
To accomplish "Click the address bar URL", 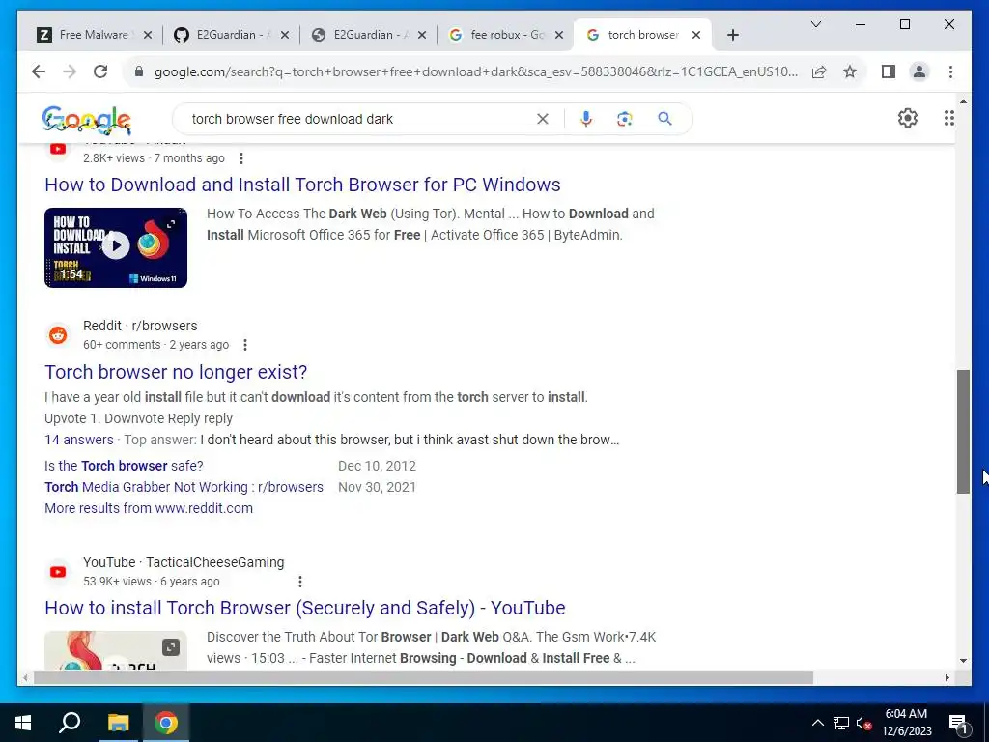I will point(475,71).
